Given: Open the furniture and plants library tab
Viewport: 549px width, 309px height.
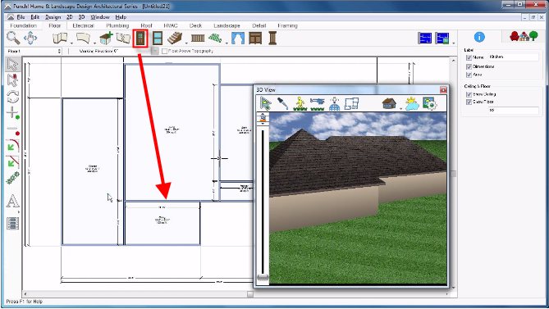Looking at the screenshot, I should pos(524,36).
